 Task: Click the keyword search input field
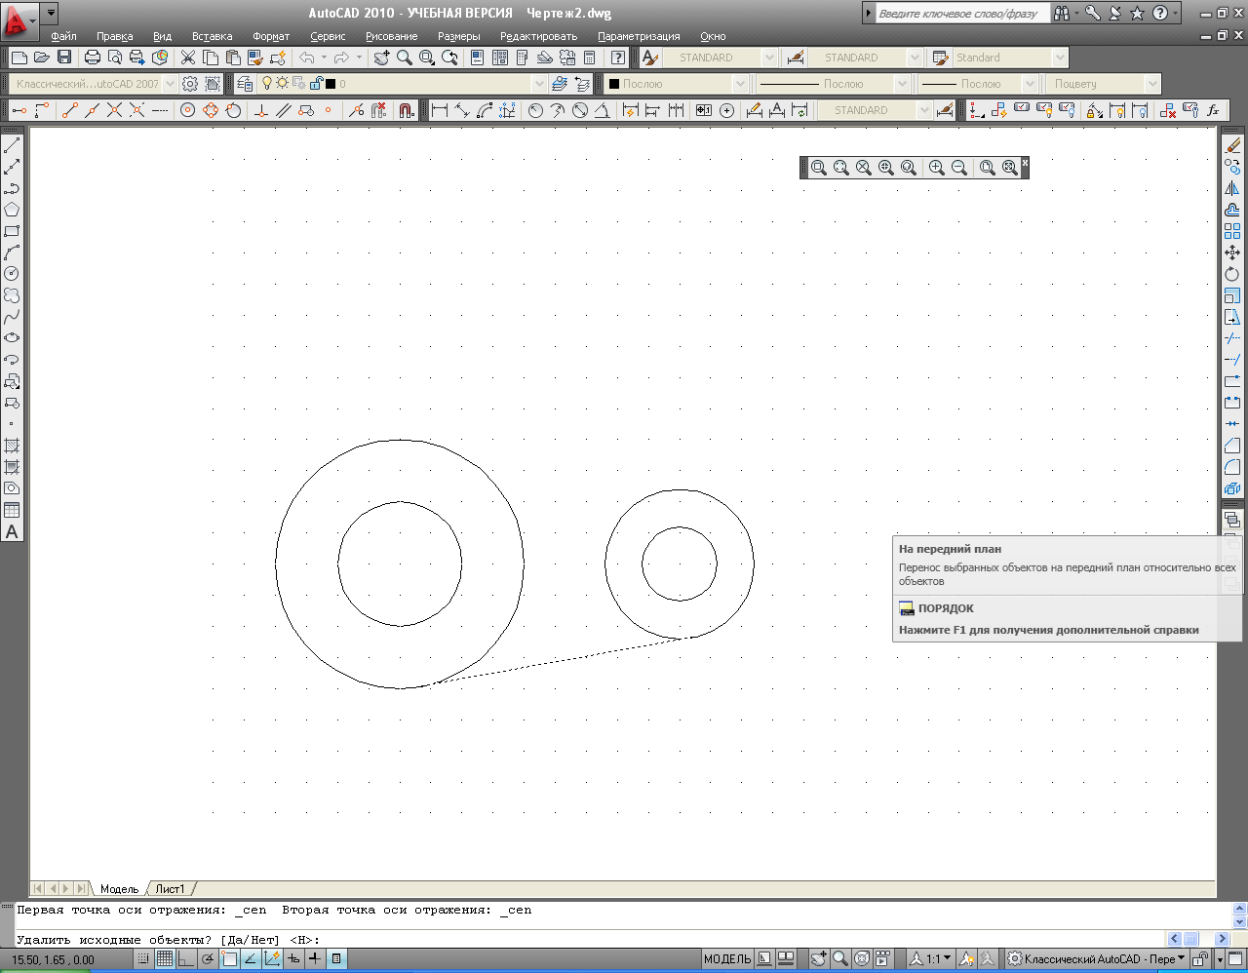pyautogui.click(x=960, y=14)
